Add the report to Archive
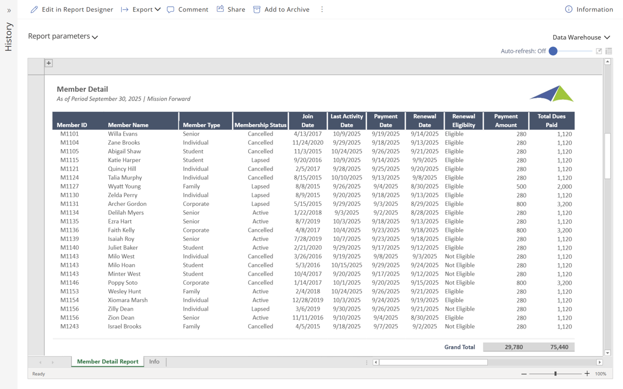 tap(281, 10)
